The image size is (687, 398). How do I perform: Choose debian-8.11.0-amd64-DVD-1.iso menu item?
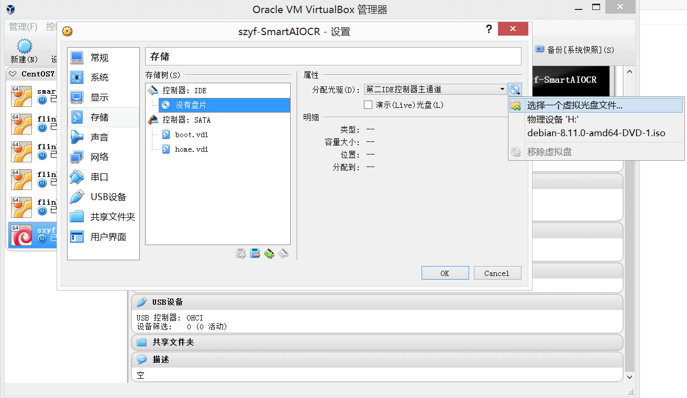tap(596, 133)
